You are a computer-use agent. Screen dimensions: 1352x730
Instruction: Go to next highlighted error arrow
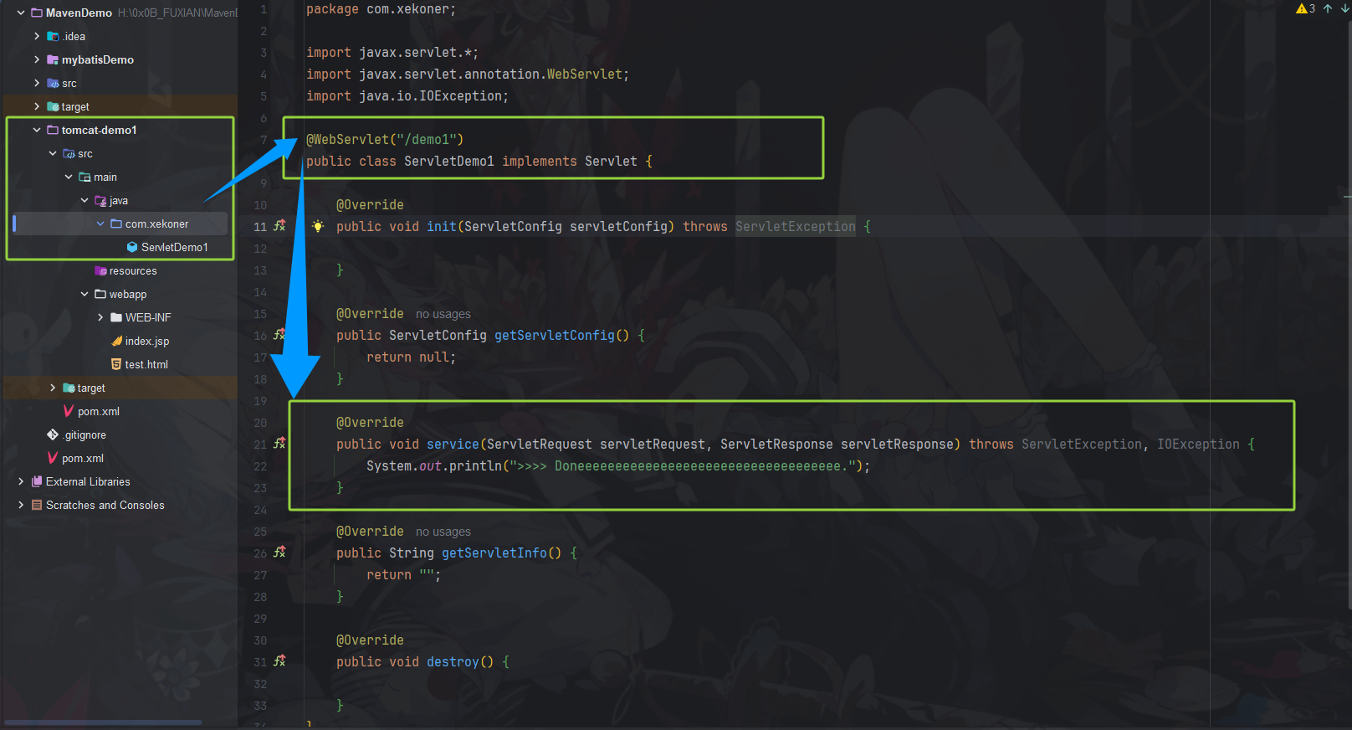(1344, 8)
